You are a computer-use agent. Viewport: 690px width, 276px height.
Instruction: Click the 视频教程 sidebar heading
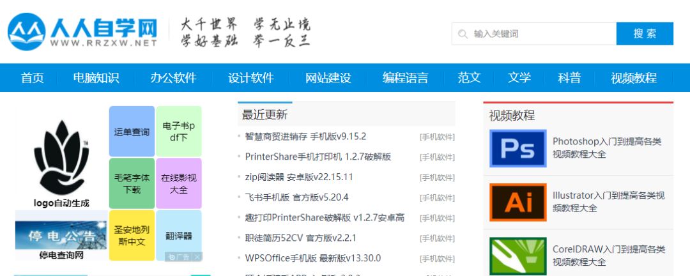pos(512,116)
